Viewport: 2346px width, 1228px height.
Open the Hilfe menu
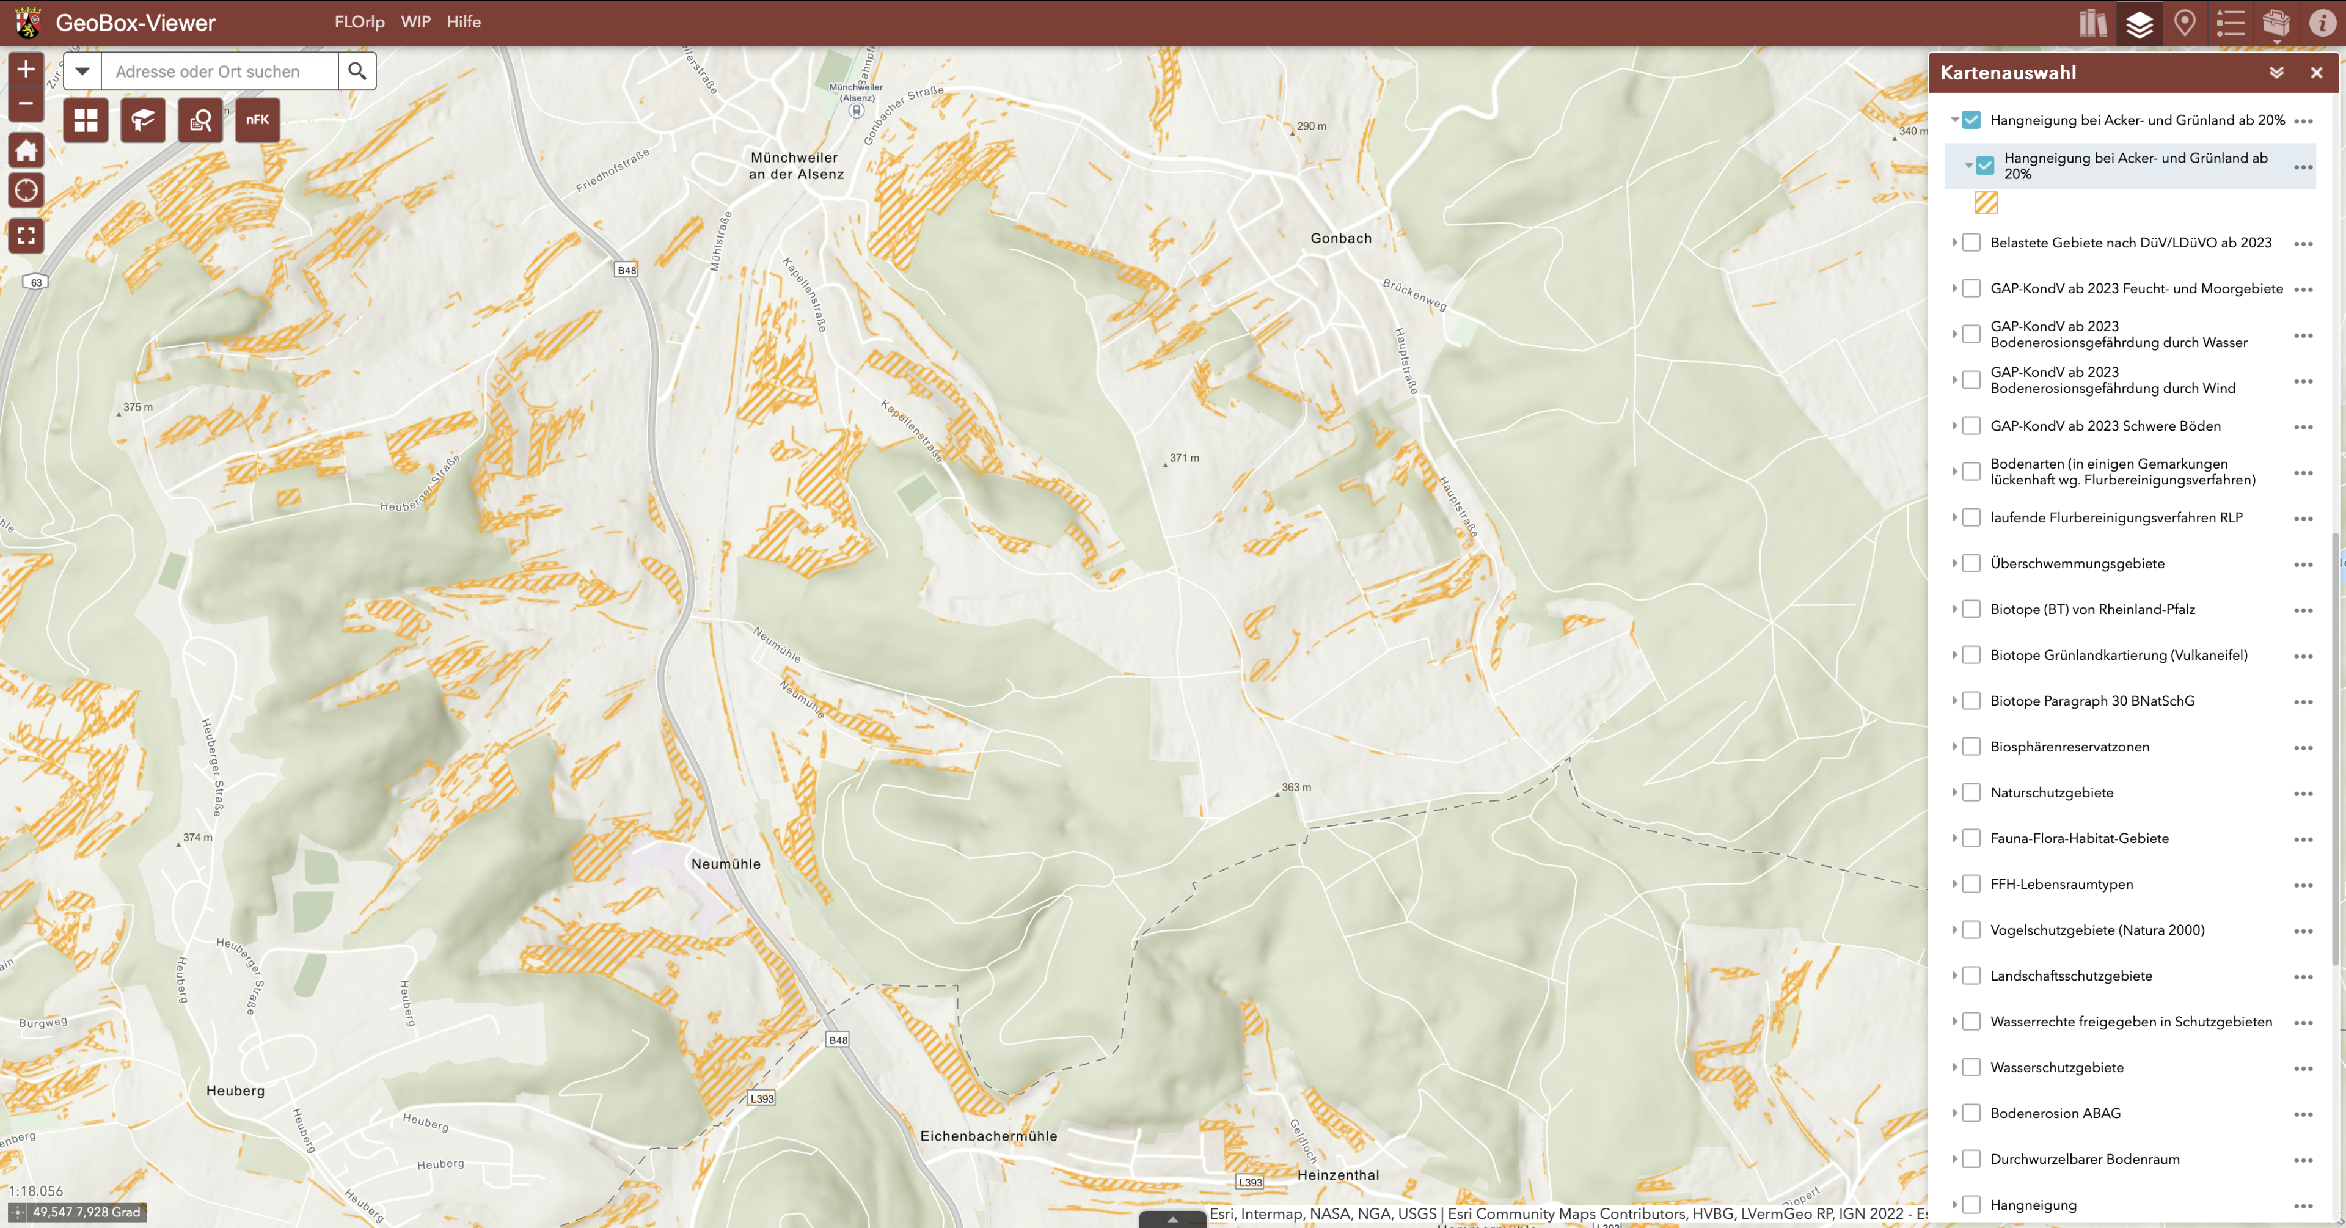pos(464,22)
